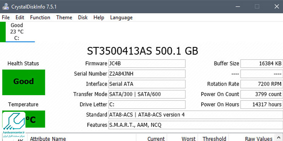Open the Theme menu
Viewport: 283px width, 141px height.
(x=64, y=17)
